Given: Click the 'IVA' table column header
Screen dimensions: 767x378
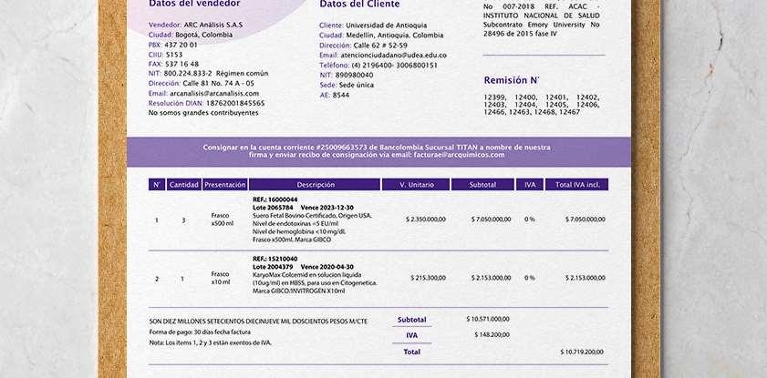Looking at the screenshot, I should pyautogui.click(x=530, y=185).
